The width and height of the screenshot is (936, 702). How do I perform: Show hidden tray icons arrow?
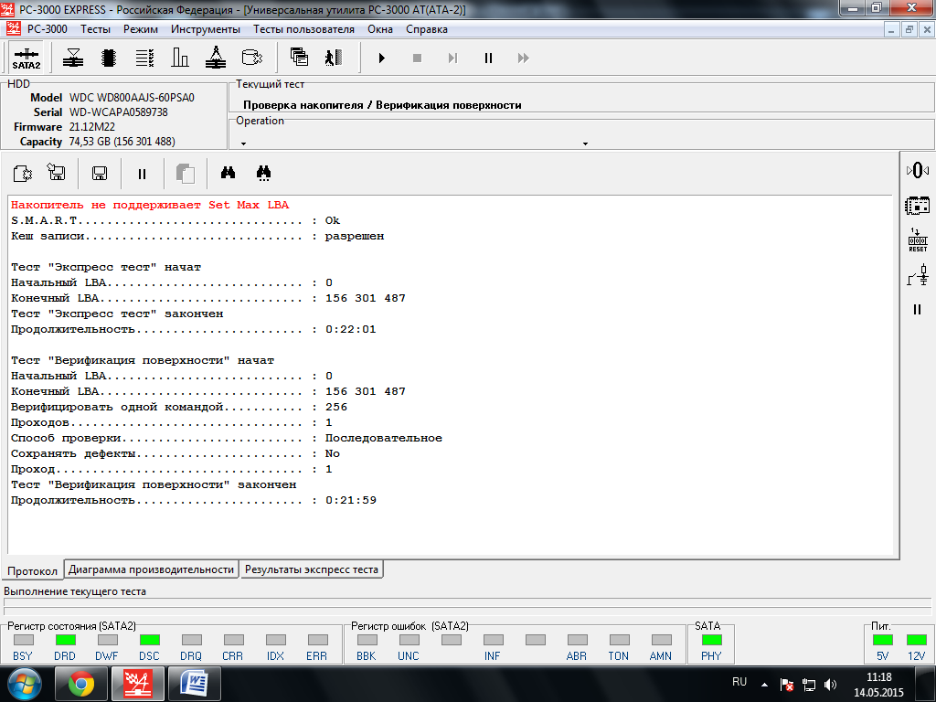coord(764,685)
